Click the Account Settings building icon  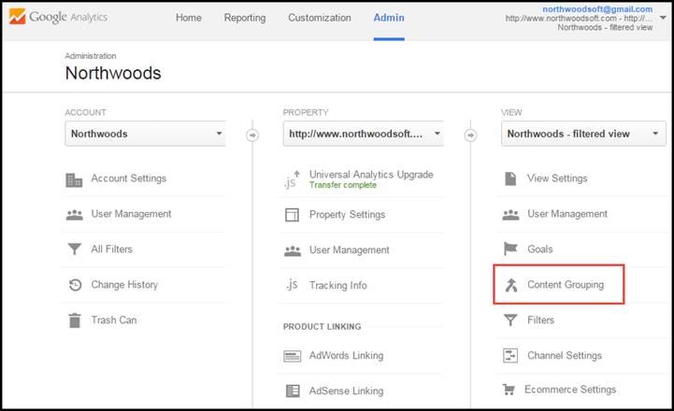pos(74,179)
